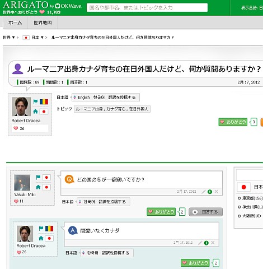Select the 大阪府(10) radio option
263x269 pixels.
239,216
